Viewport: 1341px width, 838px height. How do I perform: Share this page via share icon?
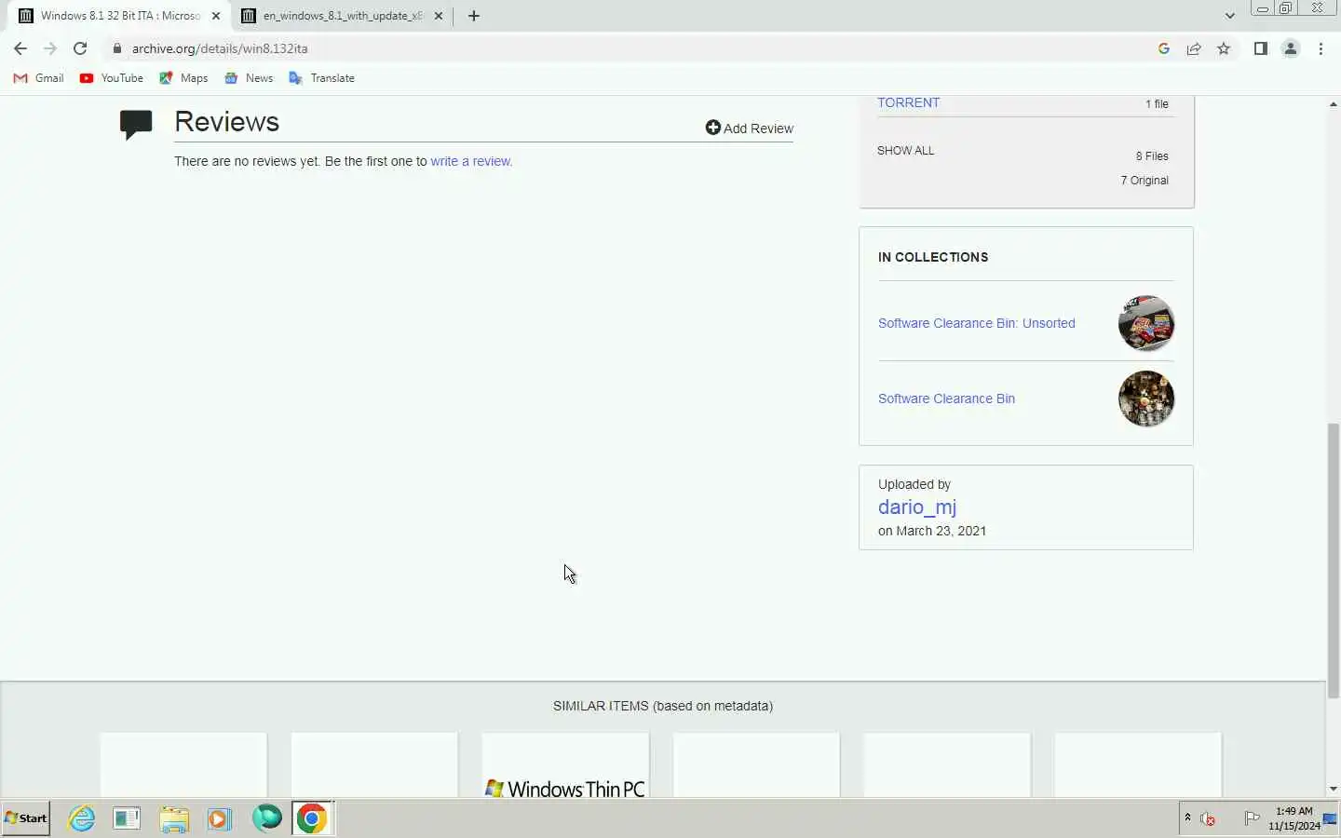tap(1194, 48)
